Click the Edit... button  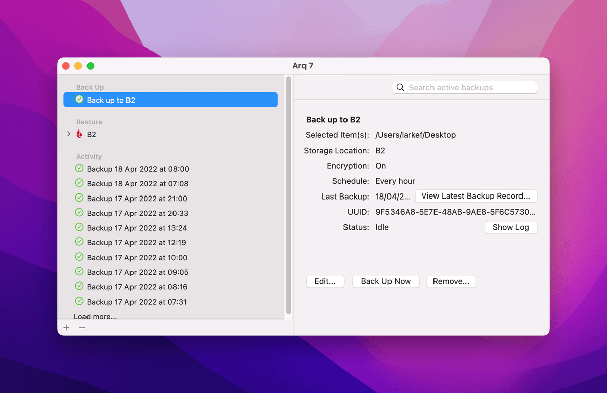[x=325, y=281]
